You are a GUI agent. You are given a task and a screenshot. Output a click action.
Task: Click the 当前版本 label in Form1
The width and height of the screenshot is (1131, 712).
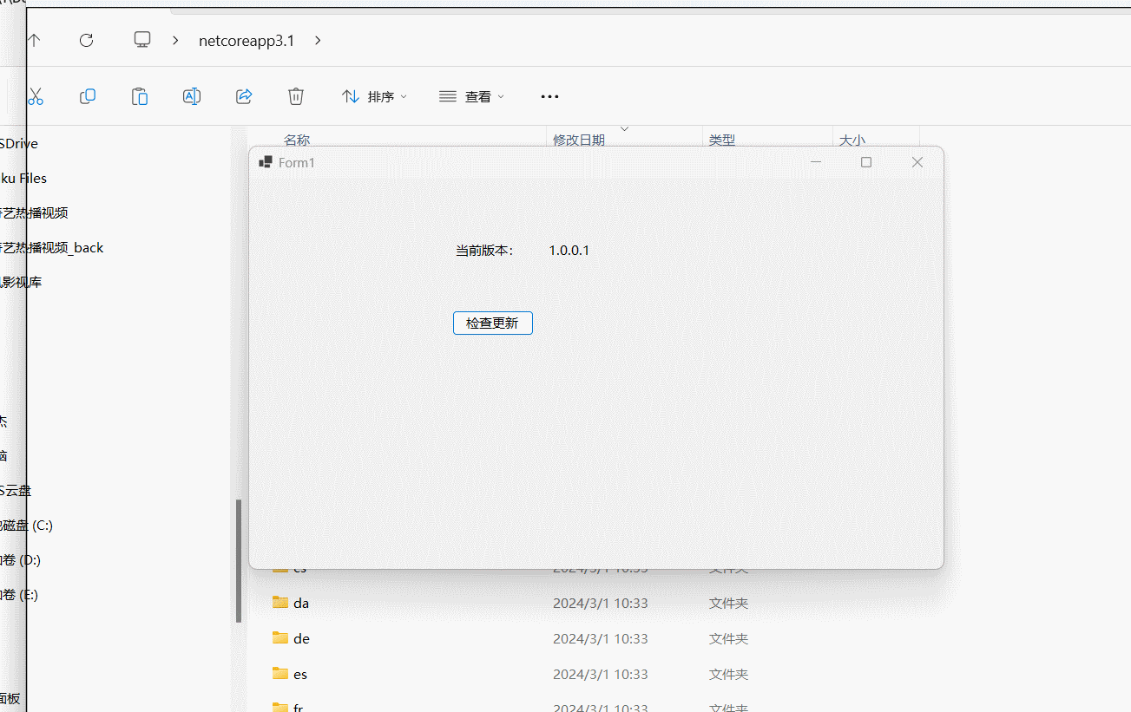484,251
